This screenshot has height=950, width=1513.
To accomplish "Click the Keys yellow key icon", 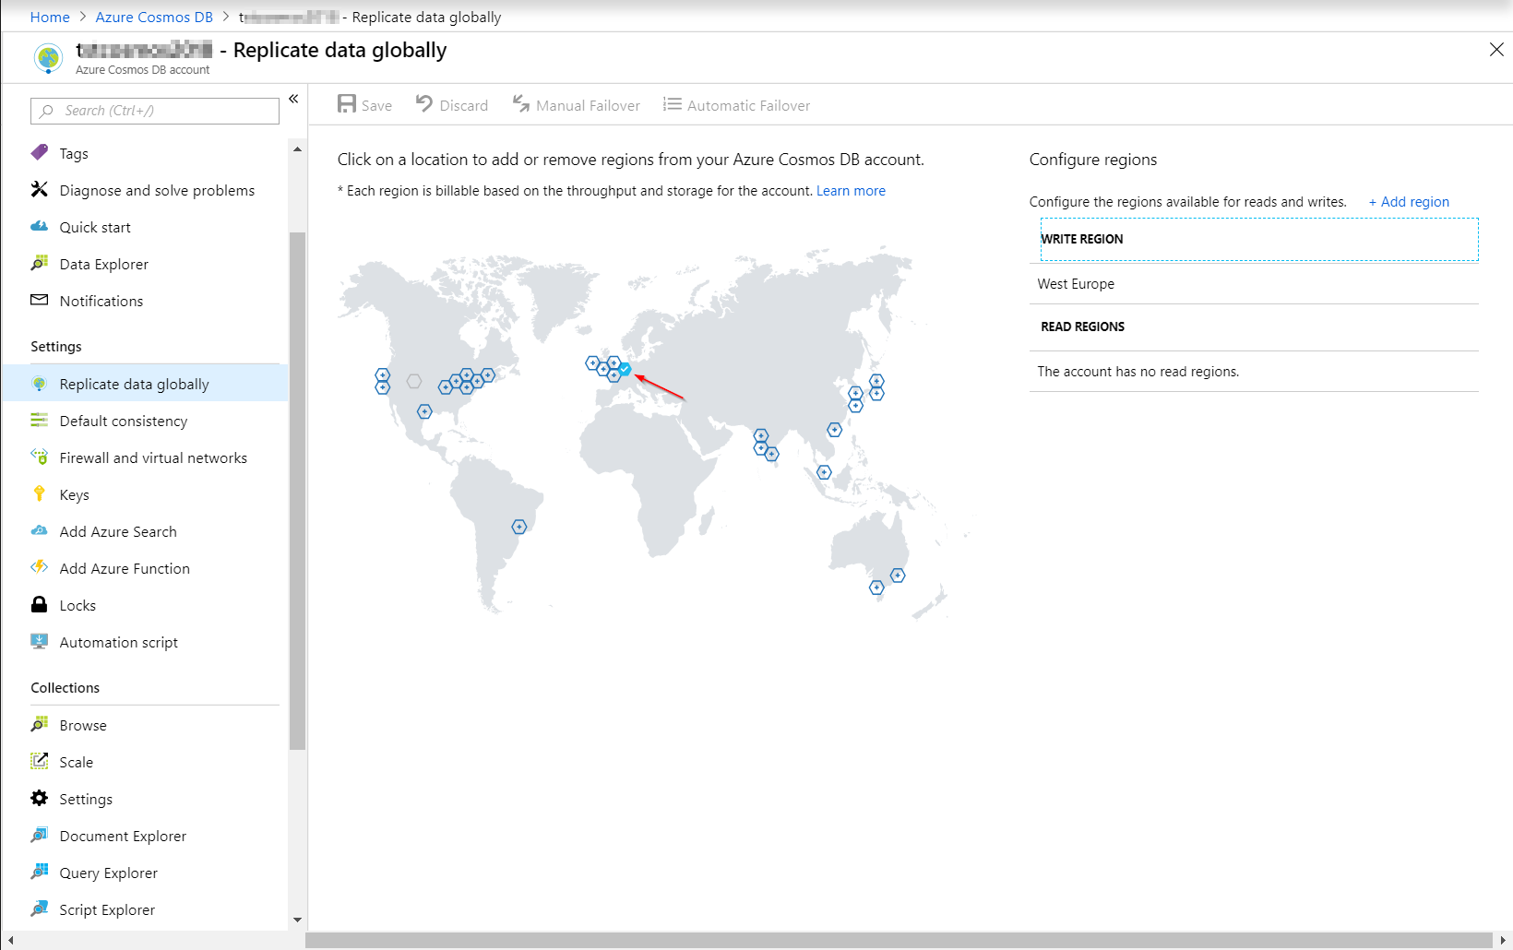I will [x=39, y=493].
